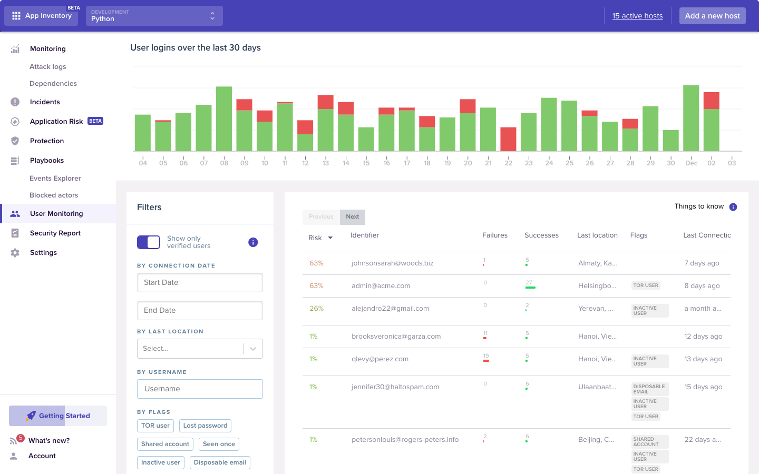Click the App Inventory grid icon
Screen dimensions: 759x474
tap(16, 16)
